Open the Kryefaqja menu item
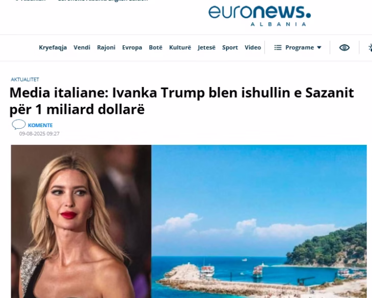Image resolution: width=372 pixels, height=298 pixels. (x=53, y=48)
